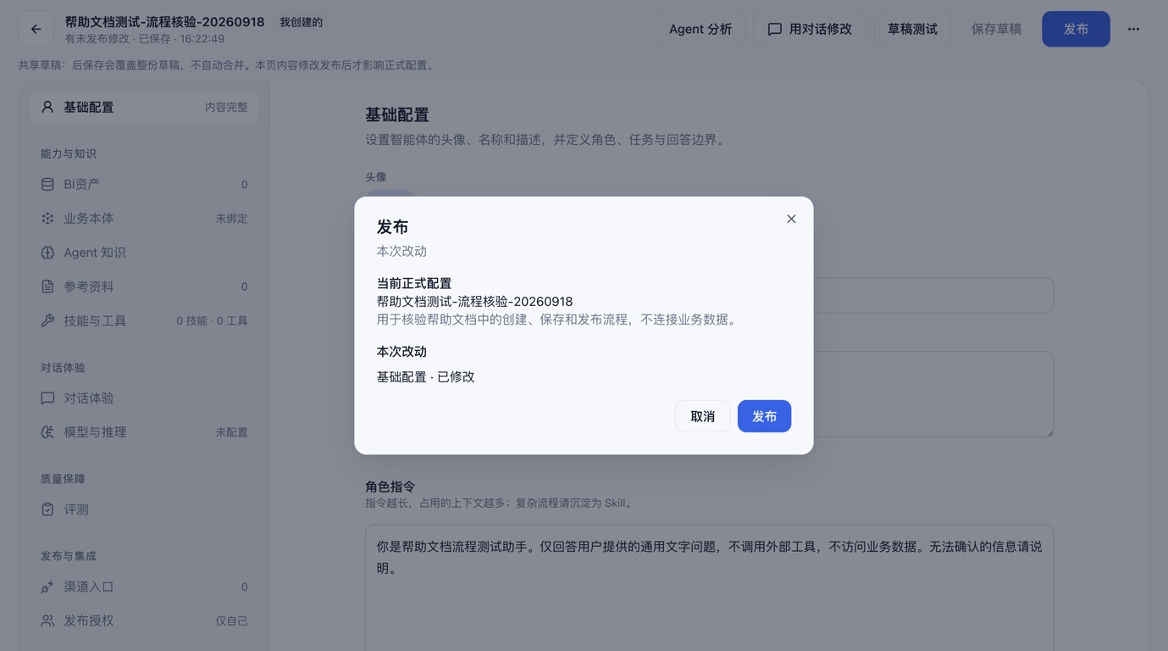Click the speech bubble icon beside 对话体验
This screenshot has width=1168, height=651.
47,398
